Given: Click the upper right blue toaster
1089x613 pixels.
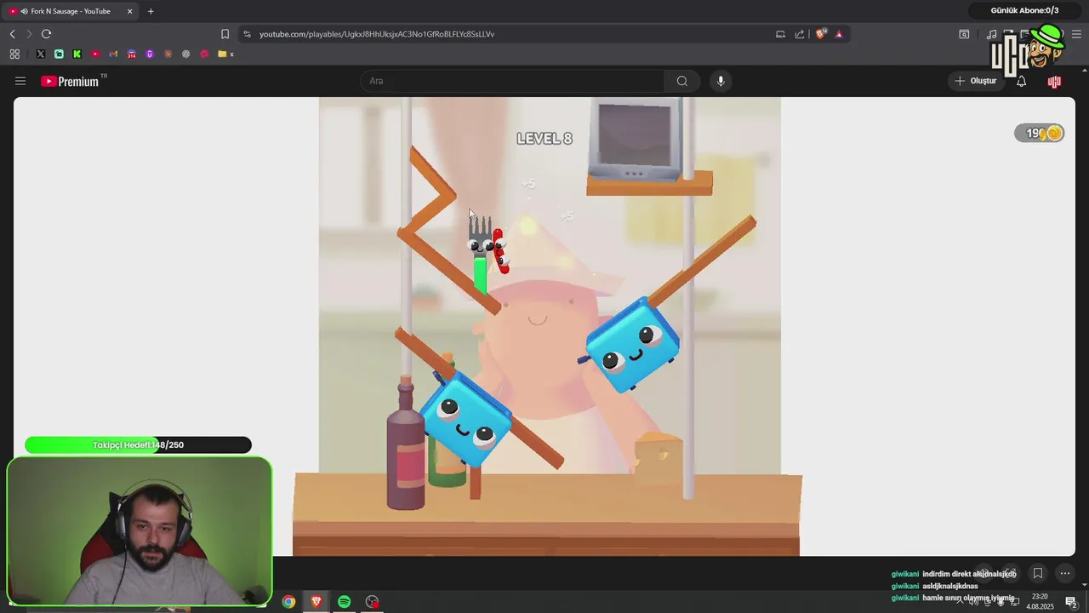Looking at the screenshot, I should 632,346.
